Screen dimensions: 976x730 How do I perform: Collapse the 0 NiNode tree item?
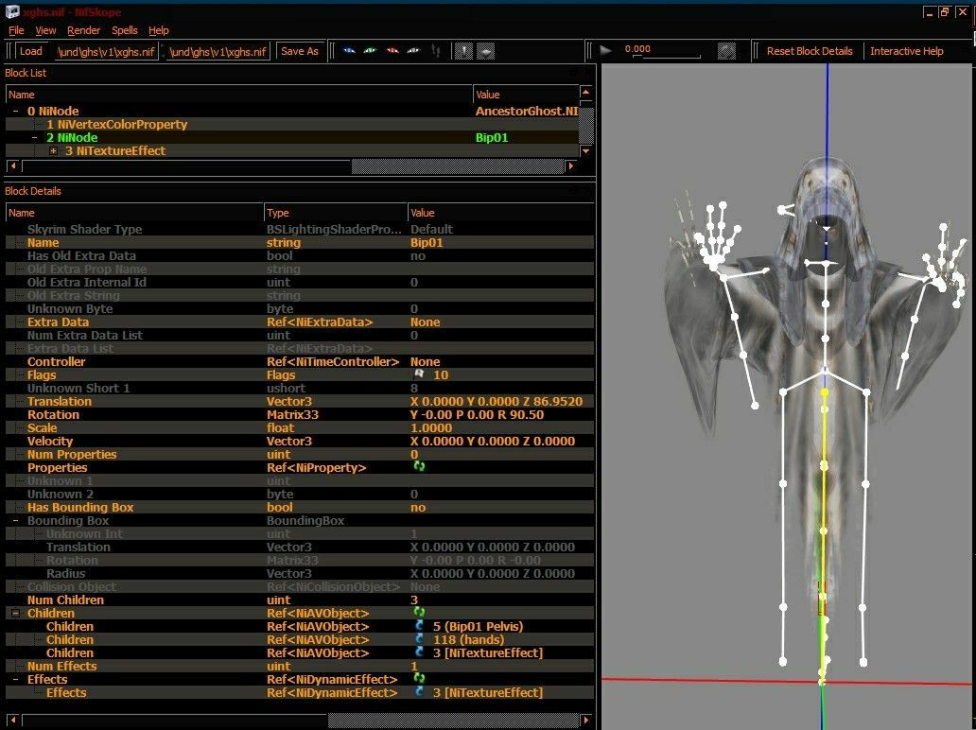(15, 111)
